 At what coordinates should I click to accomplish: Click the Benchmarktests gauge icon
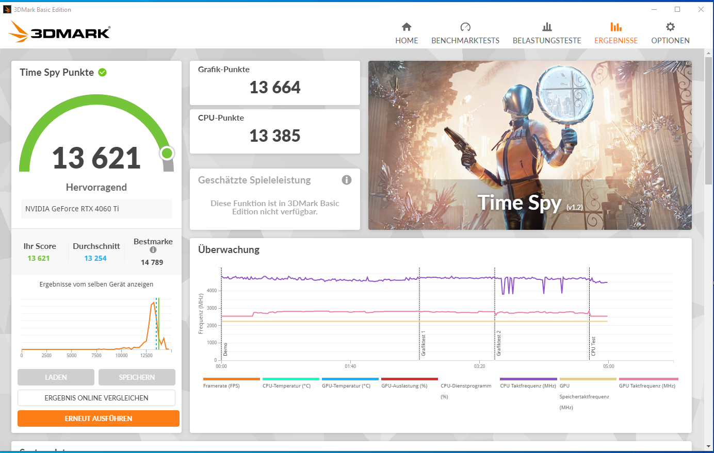[465, 27]
